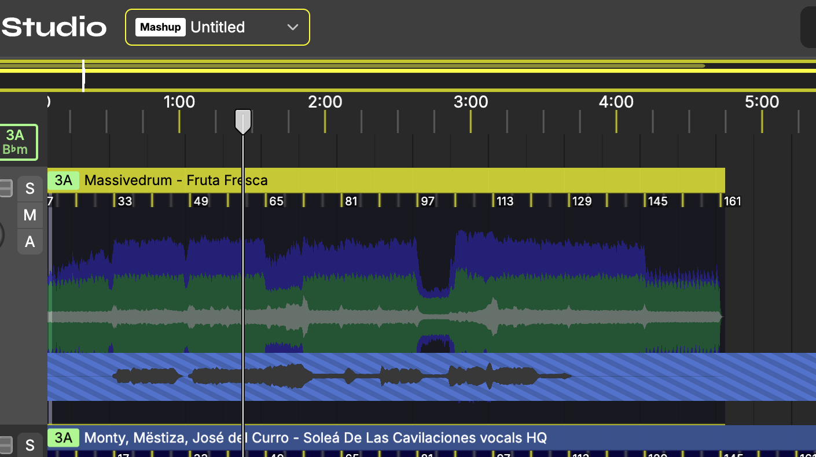Click the blue striped lane under Massivedrum waveform
The height and width of the screenshot is (457, 816).
637,377
